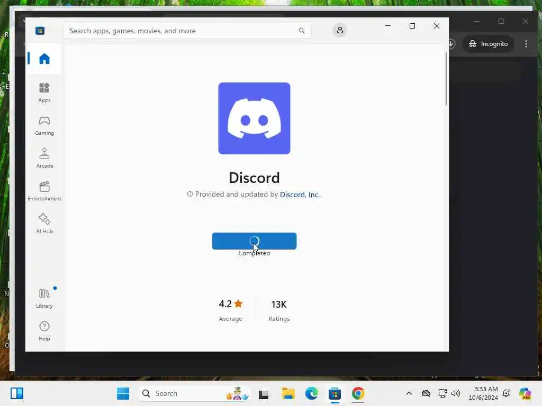
Task: Open network status tray icon
Action: coord(443,393)
